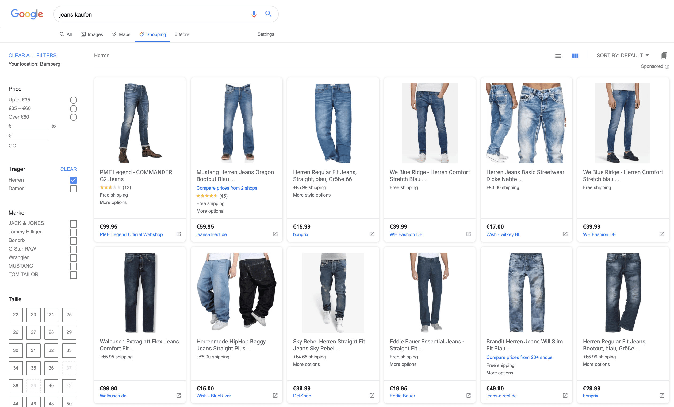
Task: Open external link icon for PME Legend Official Webshop
Action: pos(179,234)
